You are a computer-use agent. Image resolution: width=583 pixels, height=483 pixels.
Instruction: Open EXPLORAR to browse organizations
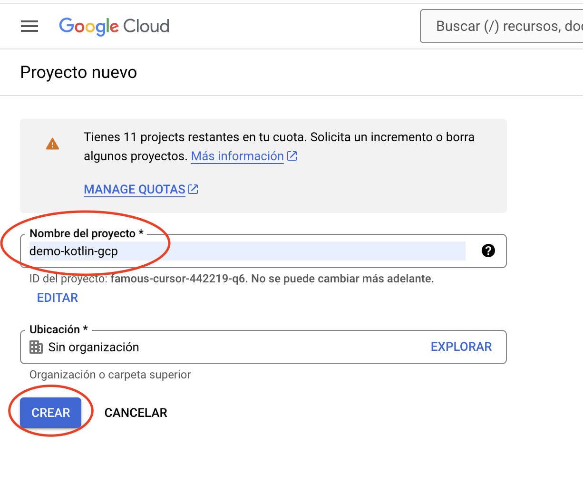461,347
